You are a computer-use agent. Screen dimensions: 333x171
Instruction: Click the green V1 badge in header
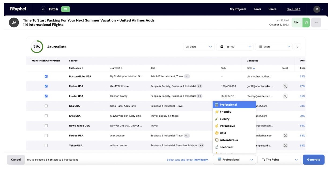65,9
